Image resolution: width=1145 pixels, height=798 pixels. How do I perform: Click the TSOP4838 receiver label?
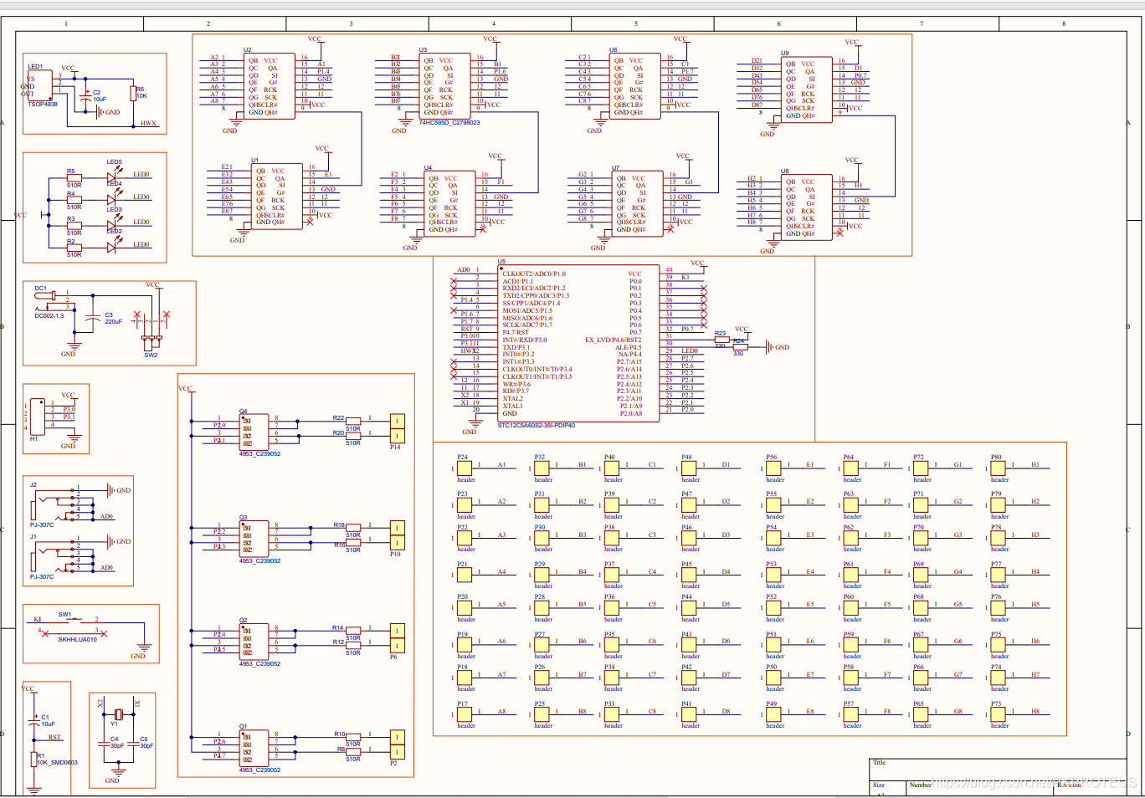43,105
